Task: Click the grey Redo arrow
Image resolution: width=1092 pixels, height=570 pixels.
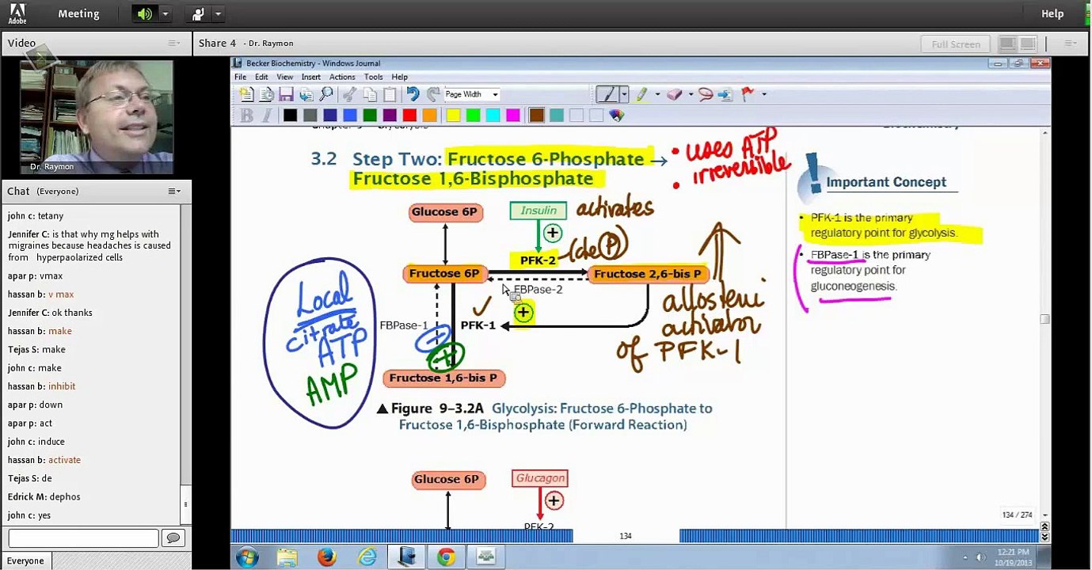Action: 432,95
